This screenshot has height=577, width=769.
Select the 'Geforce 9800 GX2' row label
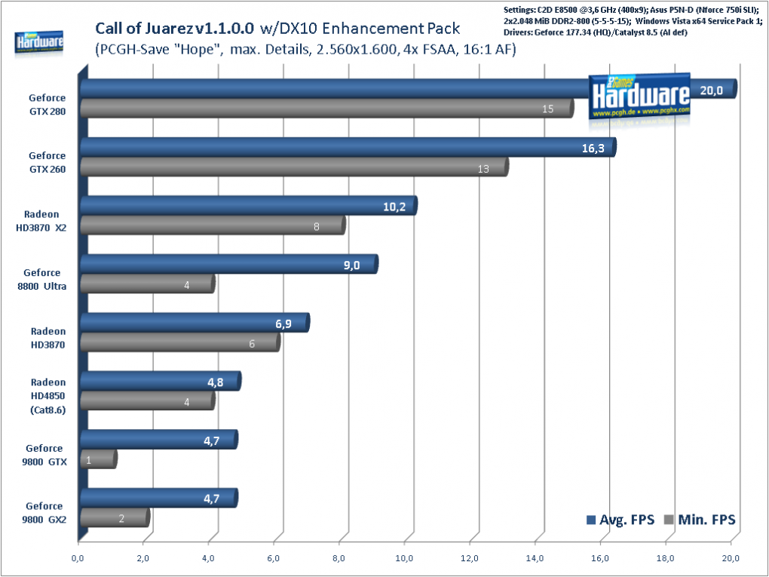[44, 513]
